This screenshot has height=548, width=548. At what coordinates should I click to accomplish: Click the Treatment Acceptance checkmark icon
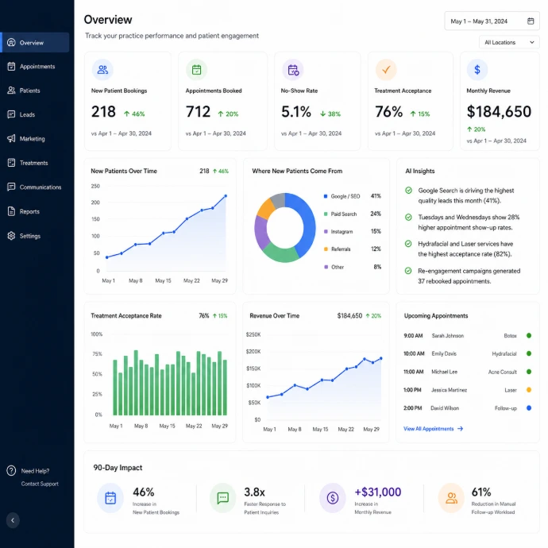(386, 70)
